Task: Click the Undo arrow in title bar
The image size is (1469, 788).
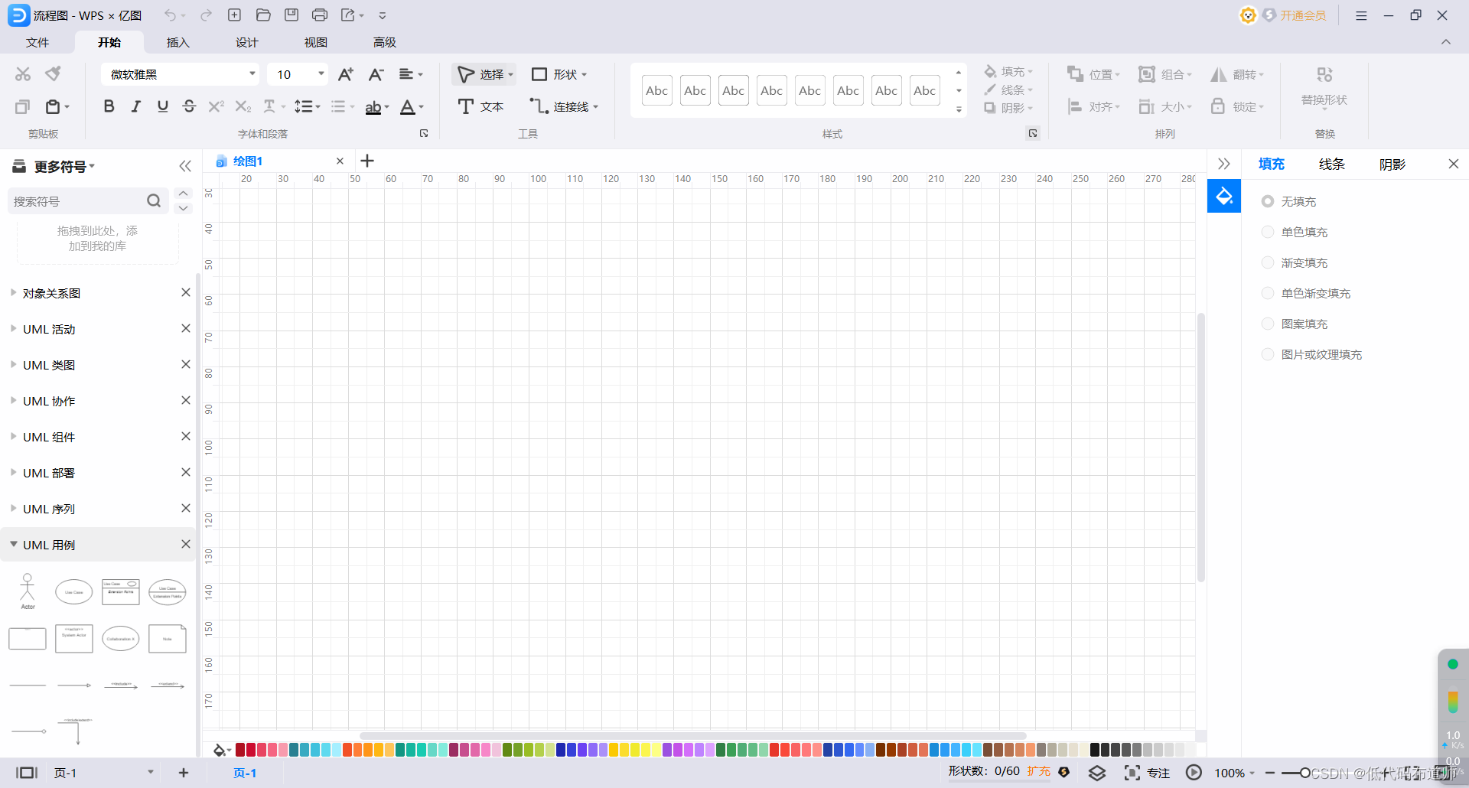Action: (x=170, y=15)
